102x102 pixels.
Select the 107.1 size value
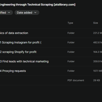pos(97,71)
